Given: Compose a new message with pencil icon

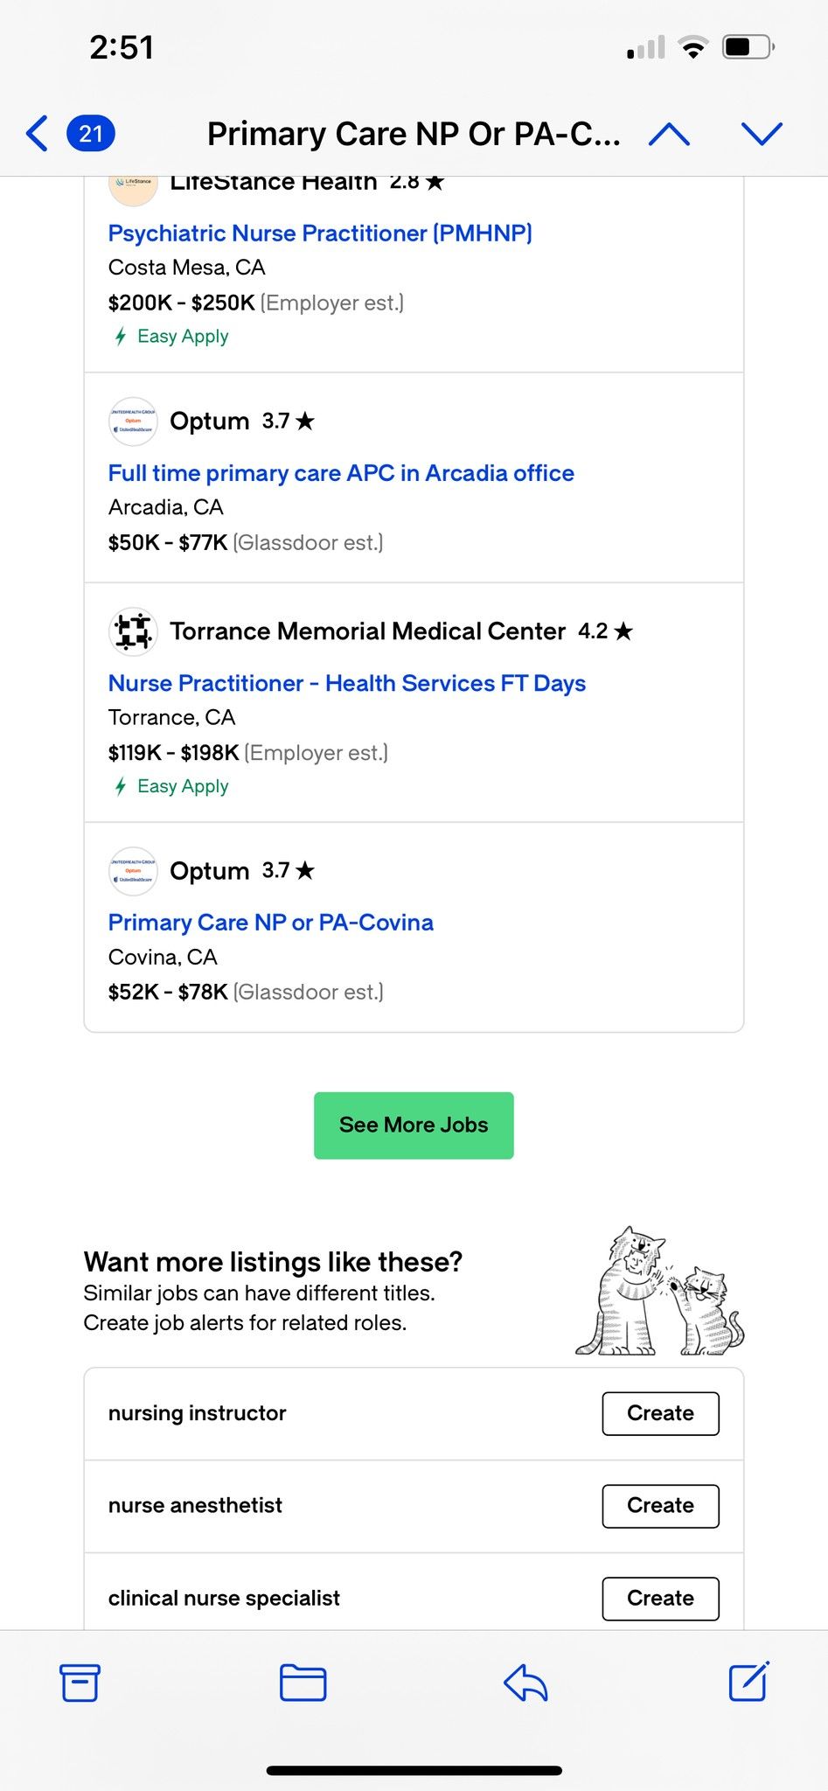Looking at the screenshot, I should click(749, 1681).
